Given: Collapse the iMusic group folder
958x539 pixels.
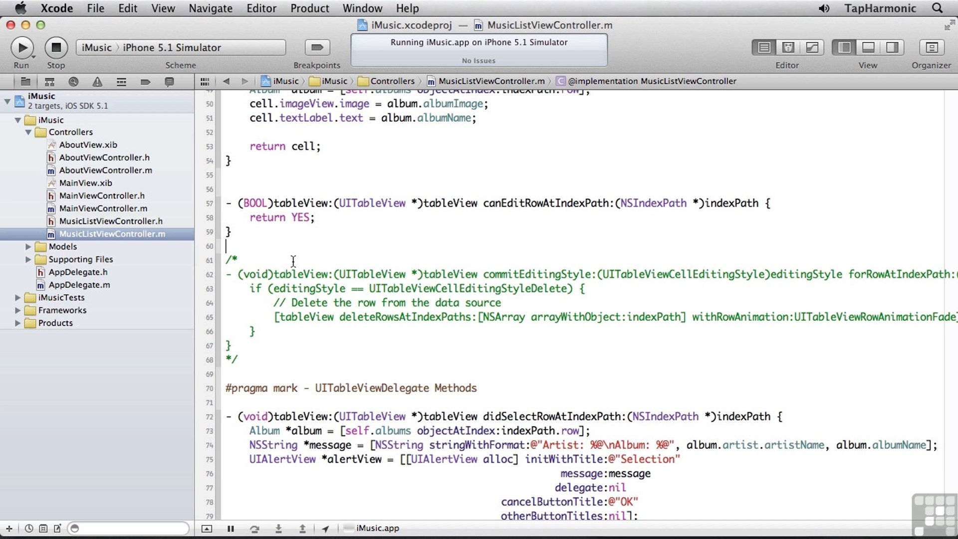Looking at the screenshot, I should click(18, 120).
